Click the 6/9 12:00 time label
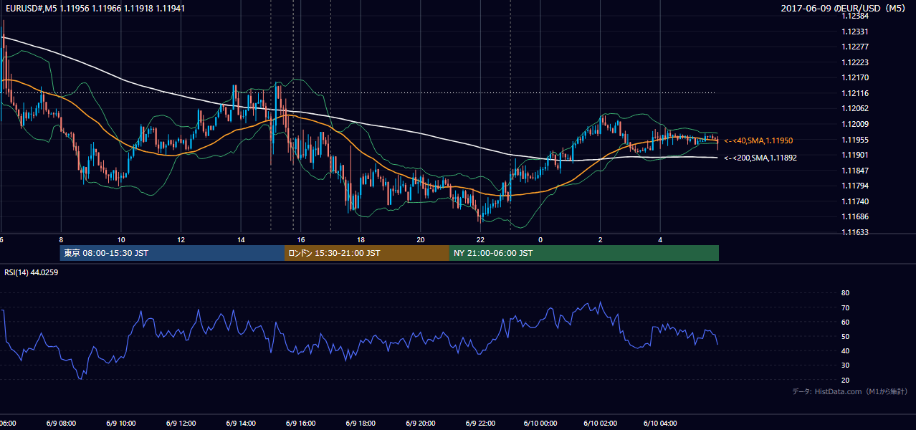Screen dimensions: 916x430 [180, 424]
